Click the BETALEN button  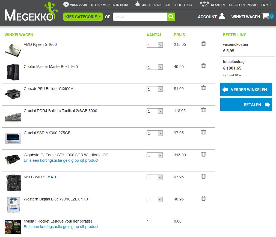pyautogui.click(x=246, y=105)
